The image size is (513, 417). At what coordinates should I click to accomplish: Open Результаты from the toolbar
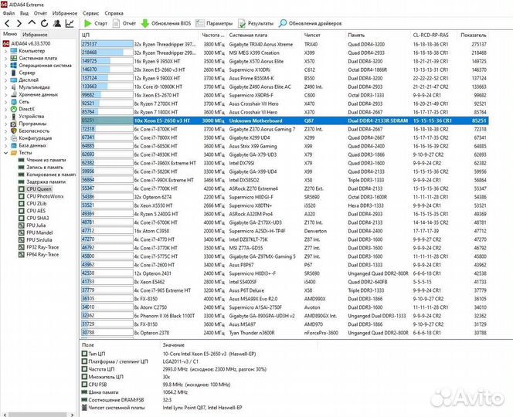pyautogui.click(x=256, y=23)
